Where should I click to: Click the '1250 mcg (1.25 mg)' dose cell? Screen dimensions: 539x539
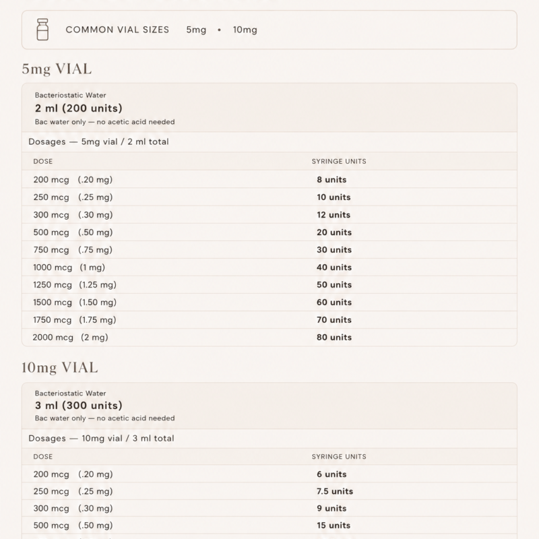(x=75, y=285)
